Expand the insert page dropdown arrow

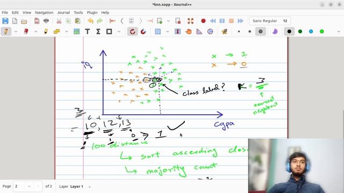(x=168, y=21)
